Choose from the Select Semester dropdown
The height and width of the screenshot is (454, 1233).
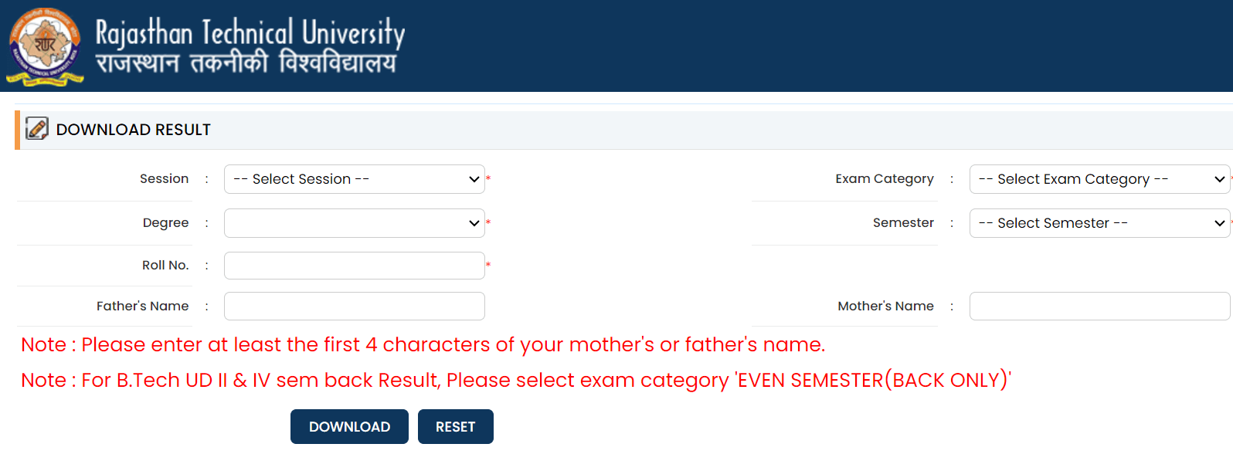pos(1099,223)
